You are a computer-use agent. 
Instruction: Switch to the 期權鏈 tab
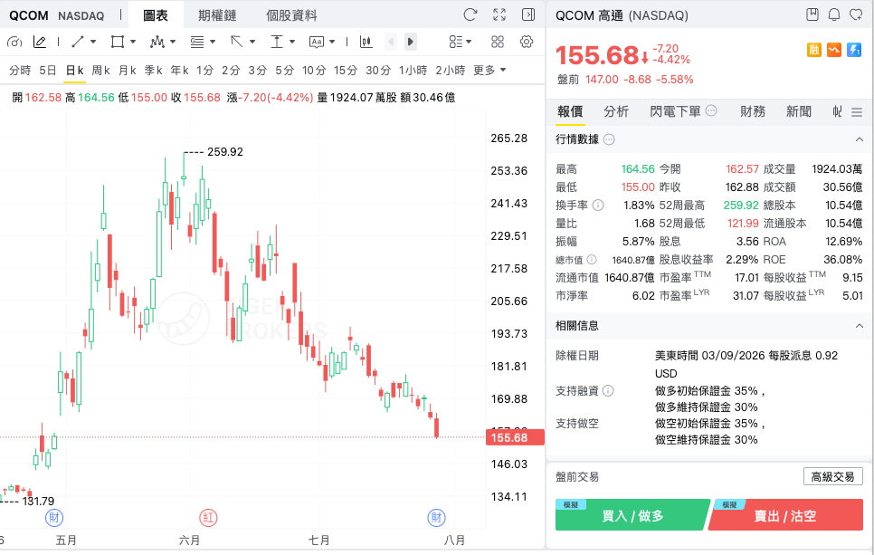click(x=217, y=15)
